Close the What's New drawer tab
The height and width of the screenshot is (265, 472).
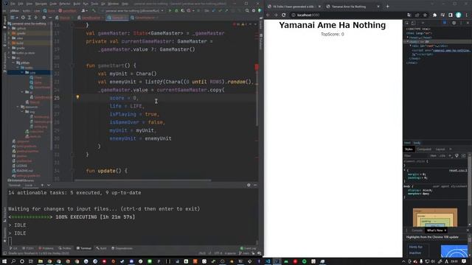coord(445,230)
